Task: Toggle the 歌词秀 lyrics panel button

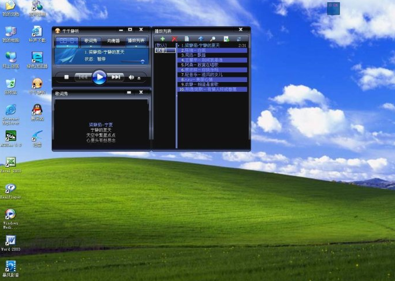Action: (x=90, y=41)
